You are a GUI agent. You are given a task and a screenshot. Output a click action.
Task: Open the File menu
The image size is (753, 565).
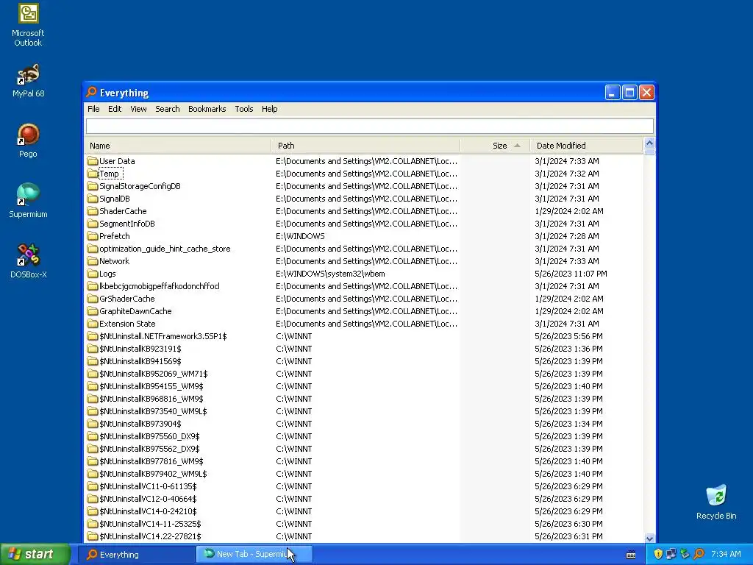[93, 109]
